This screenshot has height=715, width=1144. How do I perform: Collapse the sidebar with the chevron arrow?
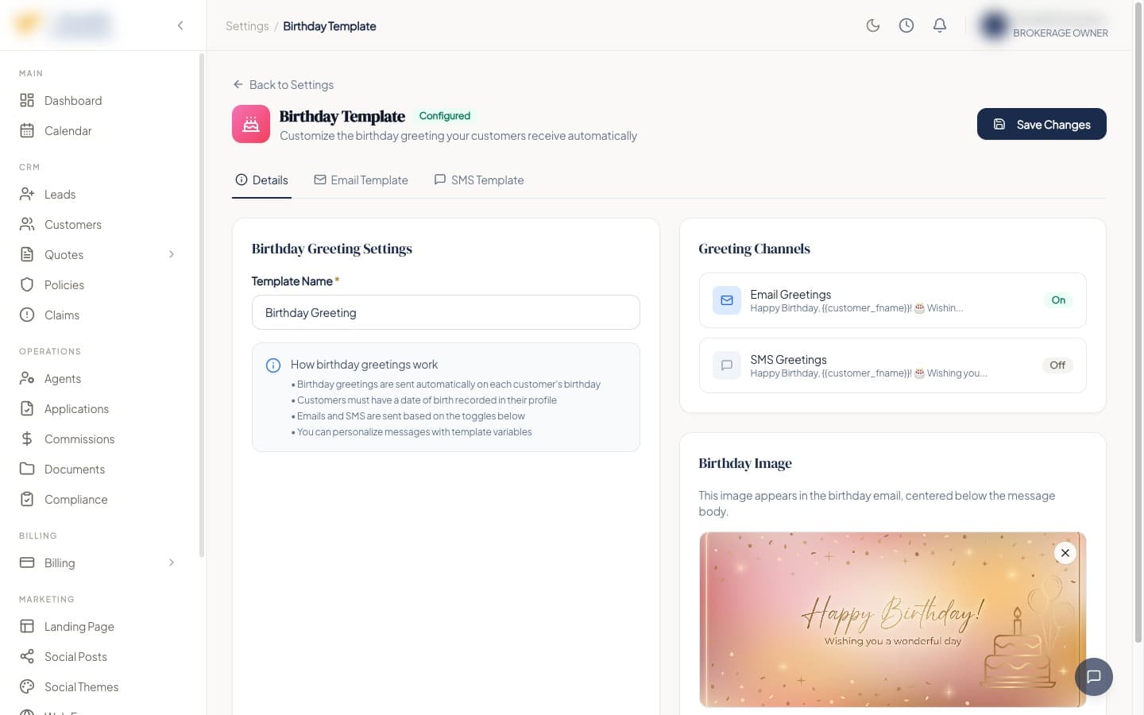pyautogui.click(x=180, y=25)
